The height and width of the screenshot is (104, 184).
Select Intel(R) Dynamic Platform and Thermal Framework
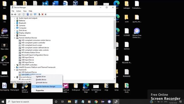(37, 67)
